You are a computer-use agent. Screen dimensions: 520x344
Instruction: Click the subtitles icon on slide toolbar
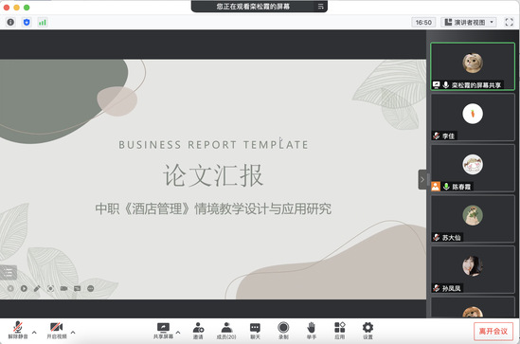78,288
